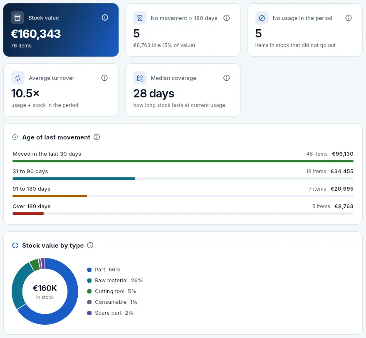Click the 91 to 180 days label

click(x=32, y=189)
